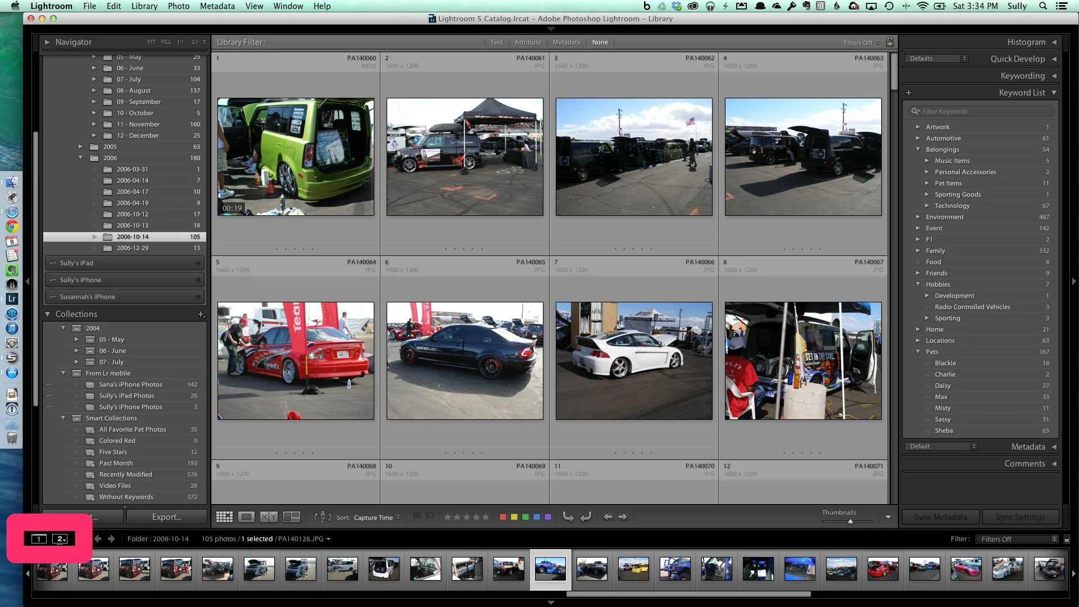The width and height of the screenshot is (1079, 607).
Task: Open Trash in the dock
Action: tap(12, 438)
